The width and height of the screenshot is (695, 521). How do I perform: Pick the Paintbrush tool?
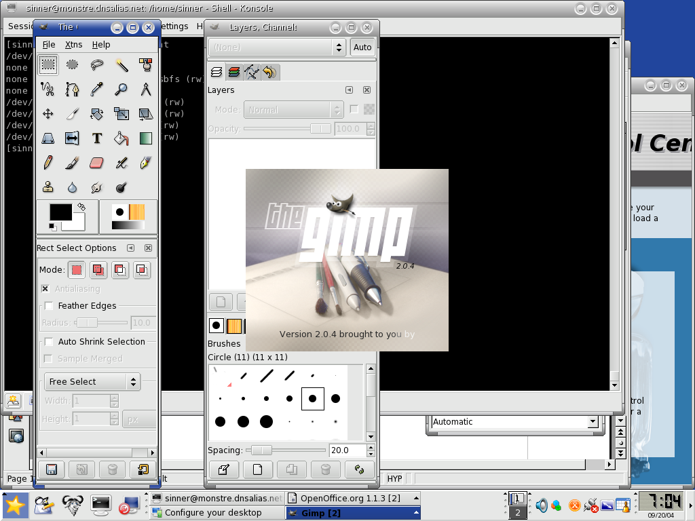[x=72, y=163]
